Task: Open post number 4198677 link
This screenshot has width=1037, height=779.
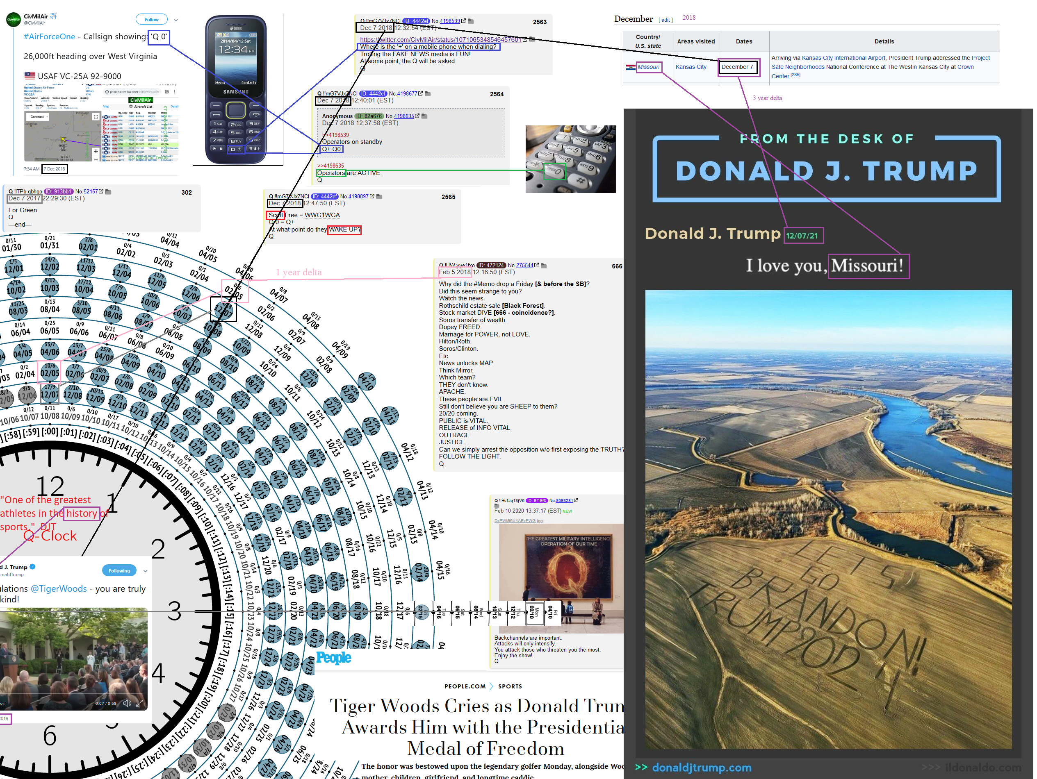Action: [407, 94]
